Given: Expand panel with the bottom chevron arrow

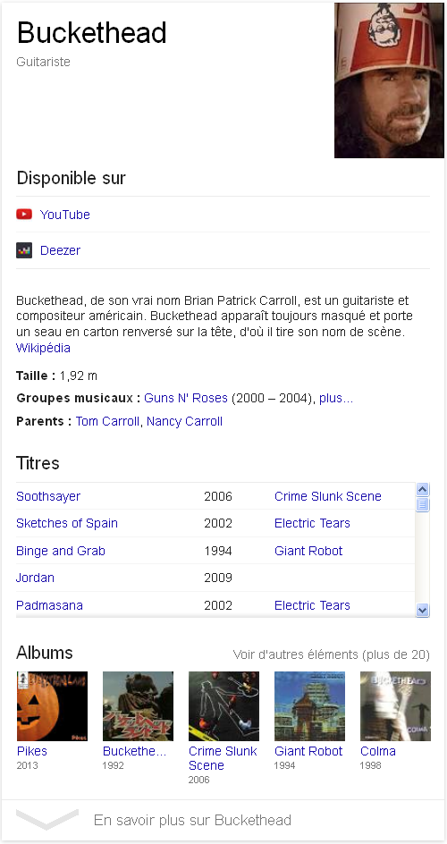Looking at the screenshot, I should (x=47, y=819).
